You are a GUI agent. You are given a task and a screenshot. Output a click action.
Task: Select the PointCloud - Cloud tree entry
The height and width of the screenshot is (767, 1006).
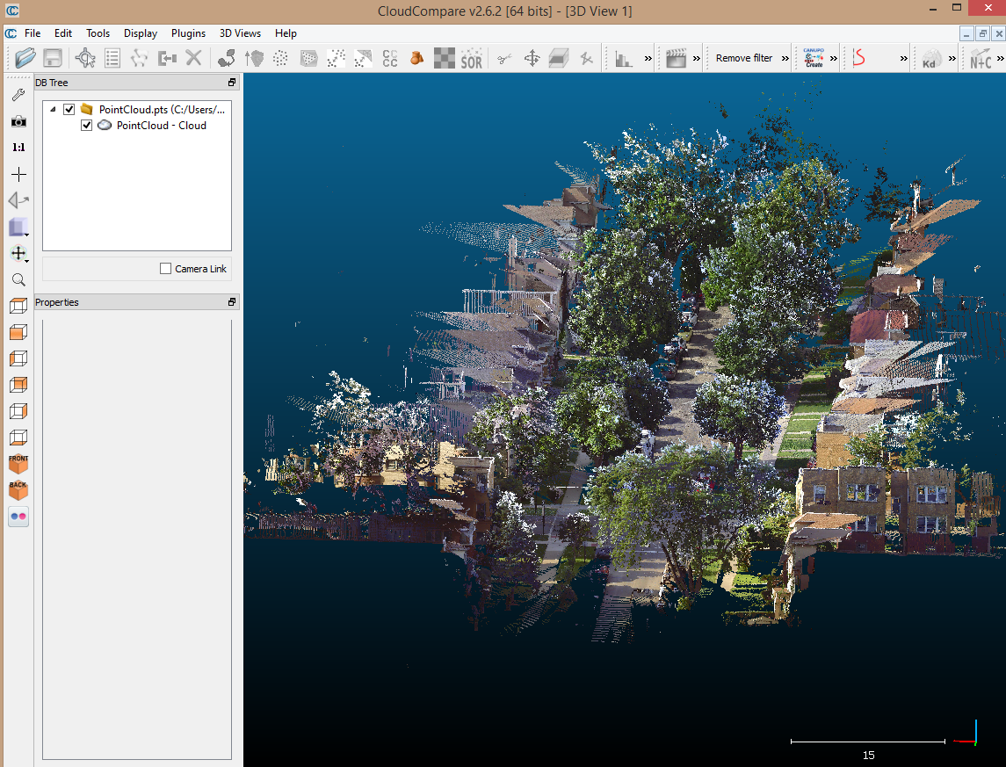[161, 126]
